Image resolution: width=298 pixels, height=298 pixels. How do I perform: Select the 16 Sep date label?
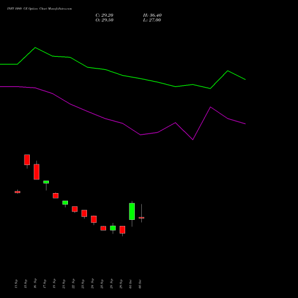(x=35, y=283)
